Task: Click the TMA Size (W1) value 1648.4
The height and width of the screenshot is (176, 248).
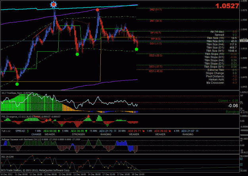Action: [233, 51]
